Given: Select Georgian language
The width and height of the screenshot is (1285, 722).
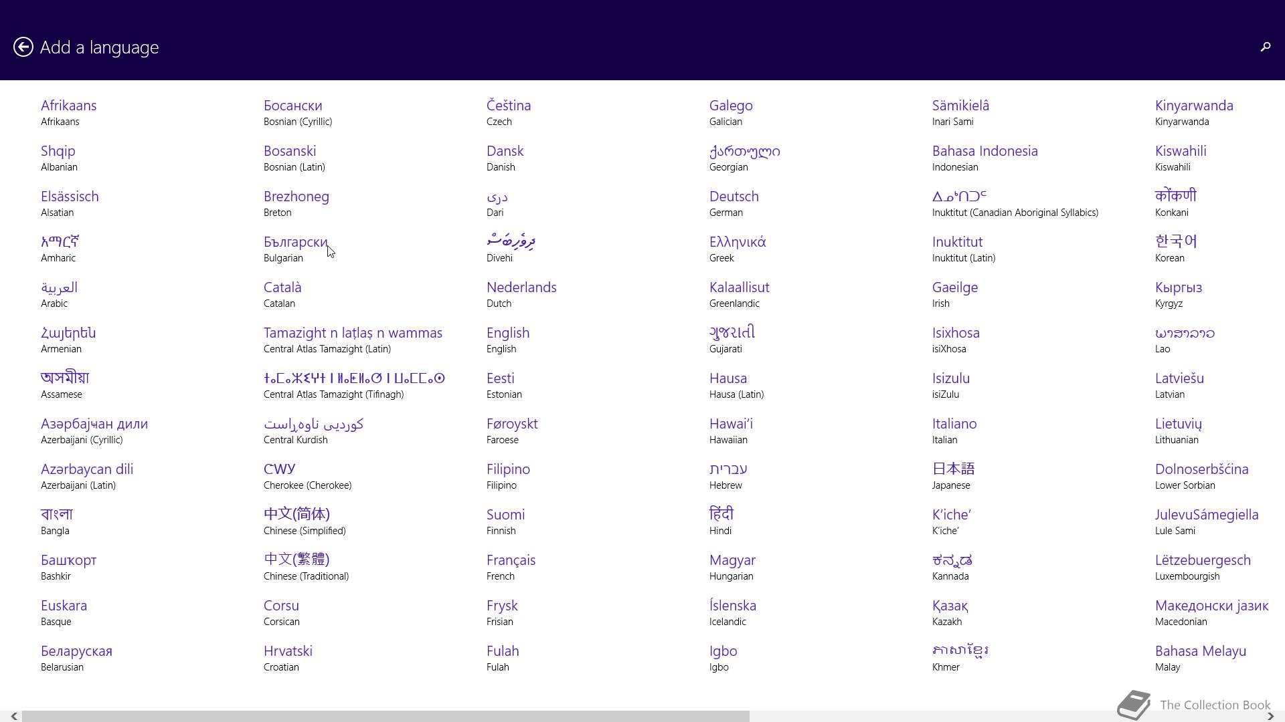Looking at the screenshot, I should (745, 158).
